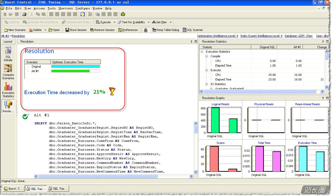Create a New Scenario
The height and width of the screenshot is (196, 332).
click(x=15, y=30)
